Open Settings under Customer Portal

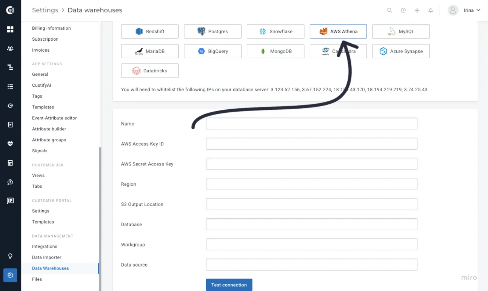[41, 211]
